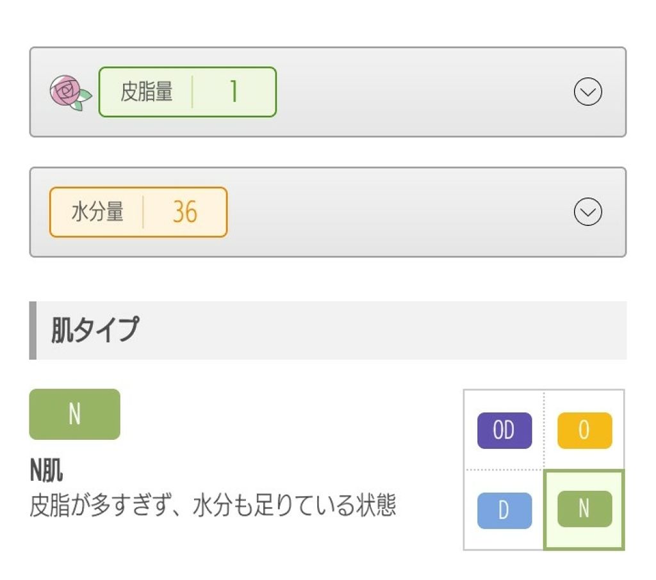
Task: Select the yellow O skin type swatch
Action: click(584, 430)
